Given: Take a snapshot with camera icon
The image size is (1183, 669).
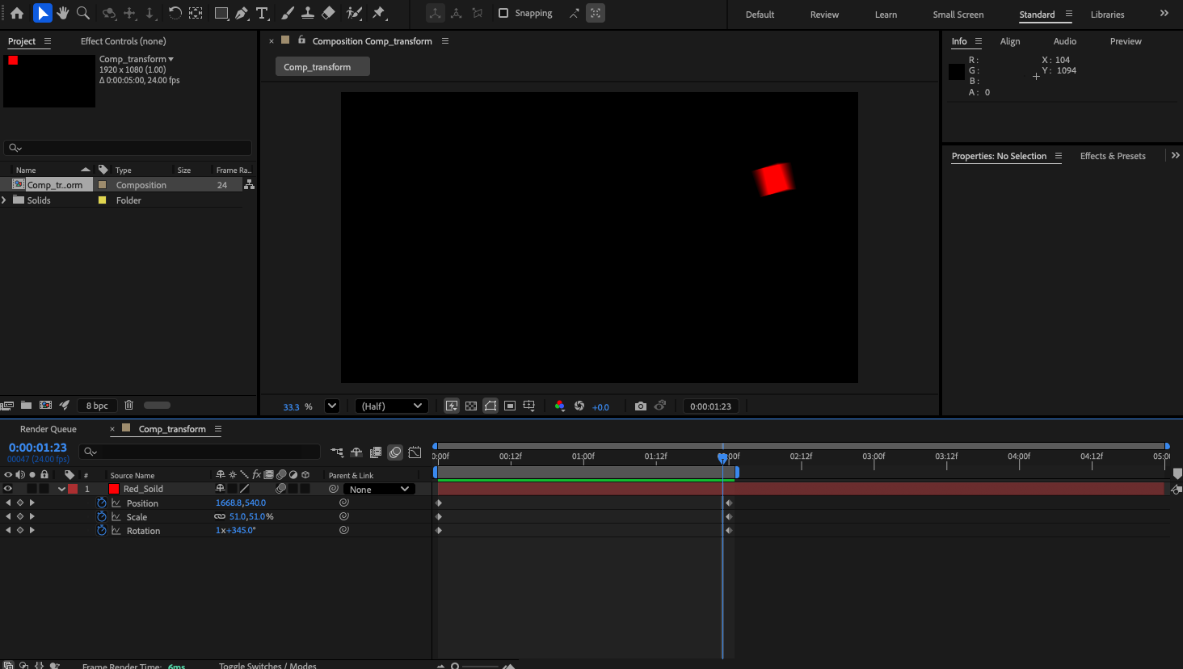Looking at the screenshot, I should click(641, 406).
